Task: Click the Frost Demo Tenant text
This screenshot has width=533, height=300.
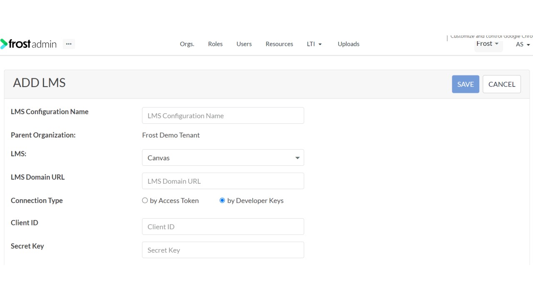Action: click(171, 135)
